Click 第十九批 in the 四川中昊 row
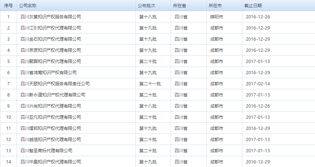The height and width of the screenshot is (167, 315). pyautogui.click(x=148, y=162)
